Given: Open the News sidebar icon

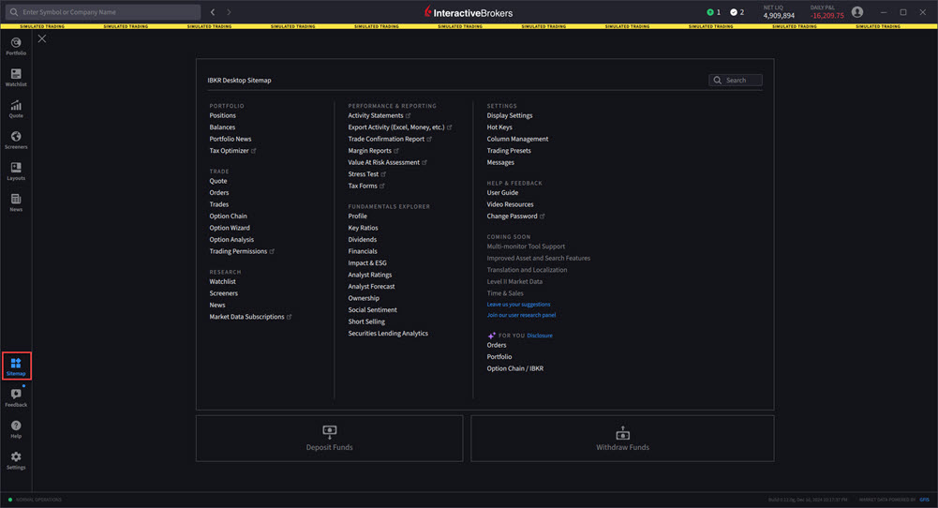Looking at the screenshot, I should [16, 202].
